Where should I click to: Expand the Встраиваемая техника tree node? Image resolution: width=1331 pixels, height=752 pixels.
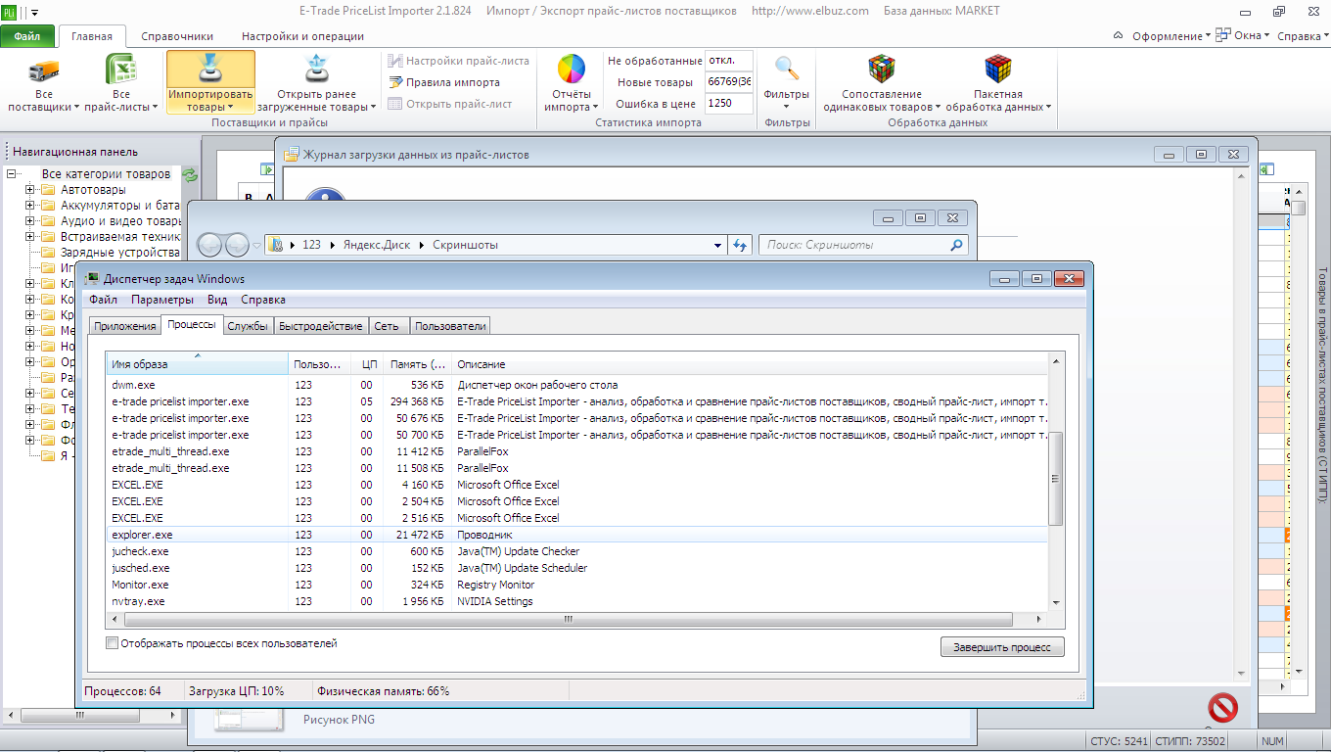click(x=30, y=237)
